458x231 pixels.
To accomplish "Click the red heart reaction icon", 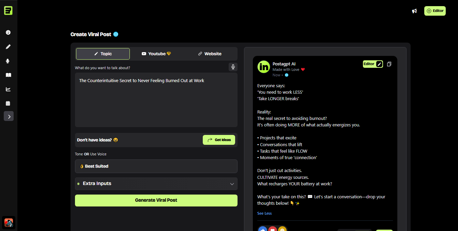I will 273,230.
